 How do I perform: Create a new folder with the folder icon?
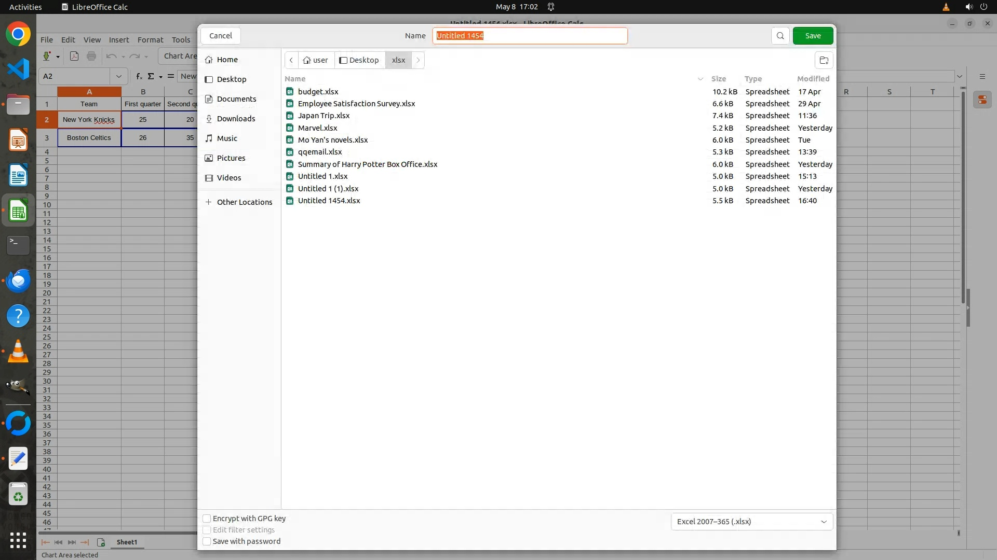pos(824,60)
